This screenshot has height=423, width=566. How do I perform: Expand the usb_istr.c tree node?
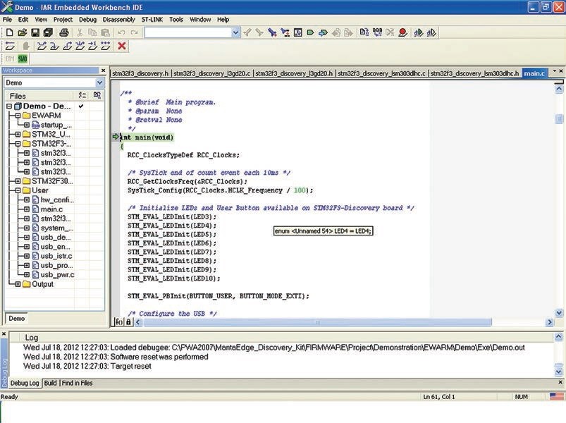[x=27, y=256]
